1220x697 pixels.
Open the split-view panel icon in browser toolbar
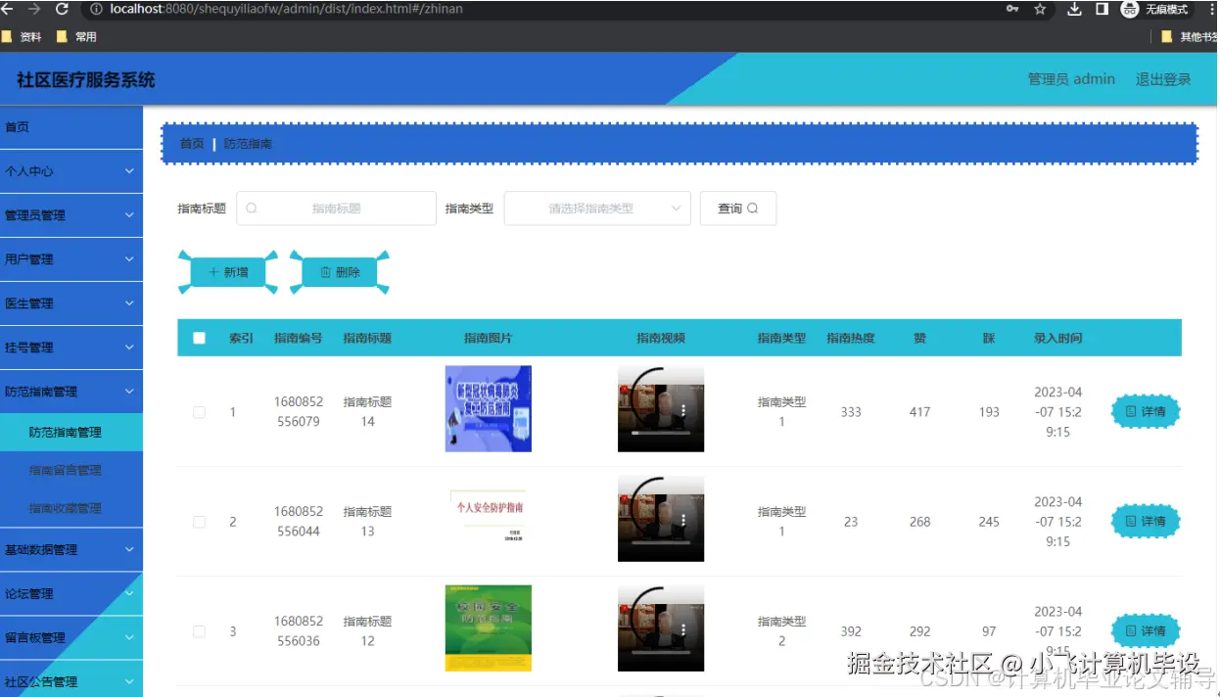(1102, 9)
